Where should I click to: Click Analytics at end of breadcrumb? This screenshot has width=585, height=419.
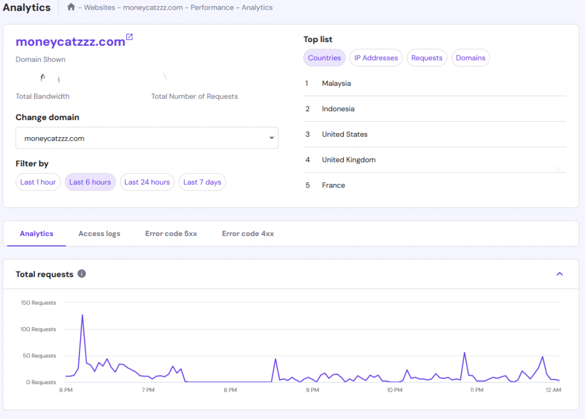point(257,7)
